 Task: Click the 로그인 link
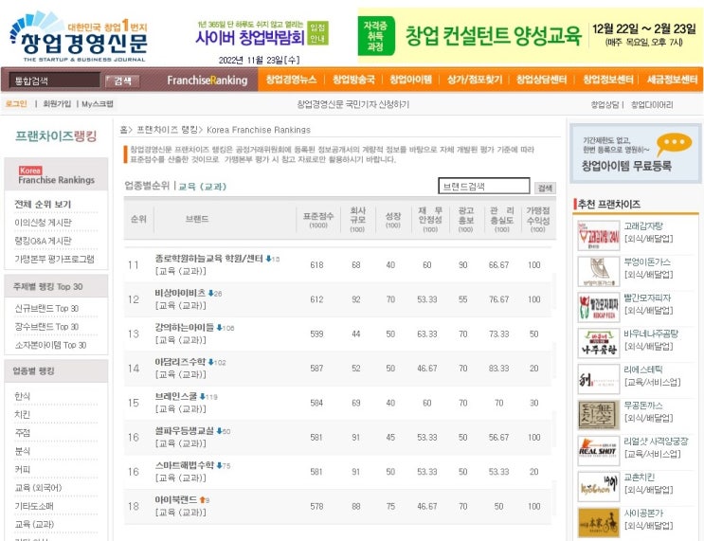[17, 104]
